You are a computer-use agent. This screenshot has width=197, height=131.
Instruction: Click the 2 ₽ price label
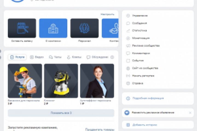pyautogui.click(x=46, y=104)
